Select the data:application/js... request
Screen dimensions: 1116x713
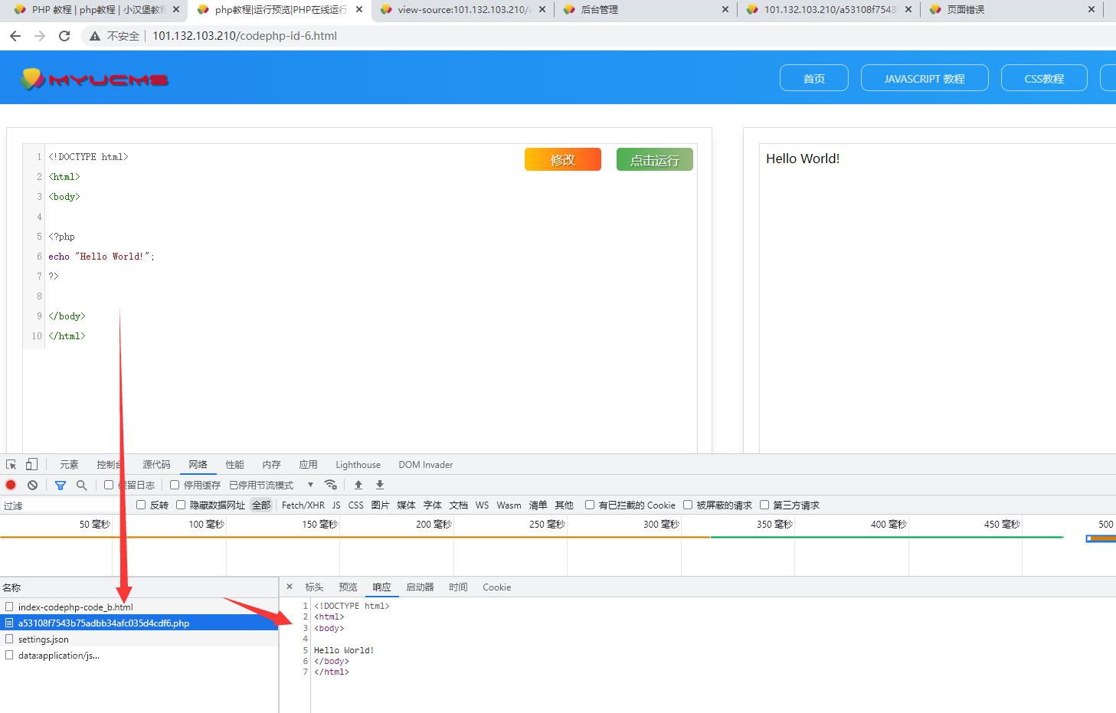pos(139,655)
